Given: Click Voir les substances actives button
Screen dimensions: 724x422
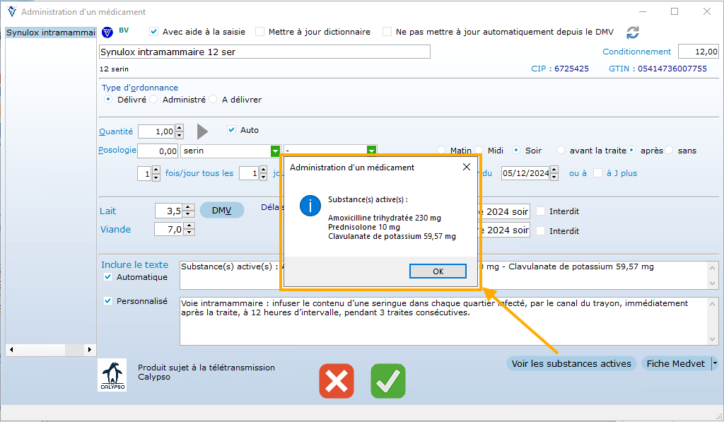Looking at the screenshot, I should click(x=571, y=363).
